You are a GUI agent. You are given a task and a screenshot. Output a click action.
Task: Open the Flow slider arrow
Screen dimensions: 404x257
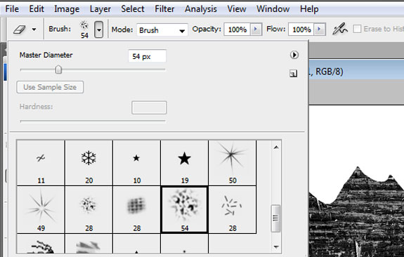click(x=320, y=29)
